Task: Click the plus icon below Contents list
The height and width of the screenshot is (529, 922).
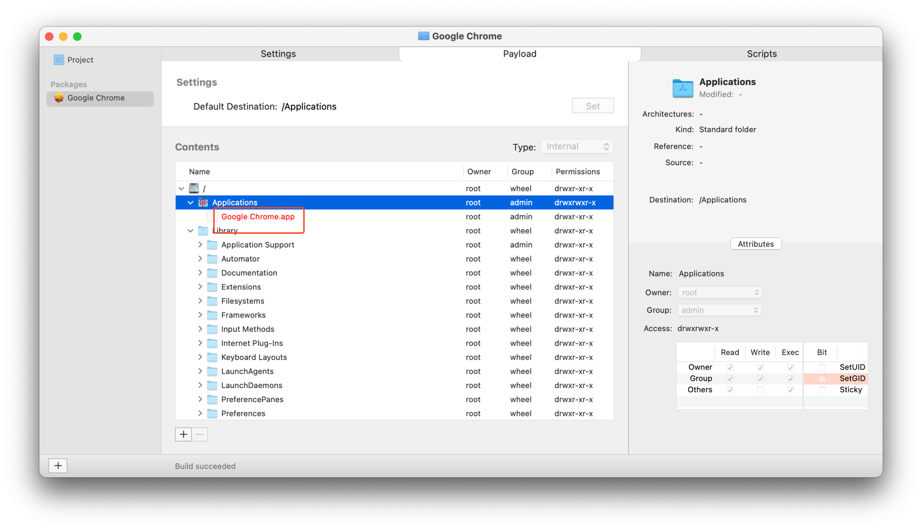Action: (183, 434)
